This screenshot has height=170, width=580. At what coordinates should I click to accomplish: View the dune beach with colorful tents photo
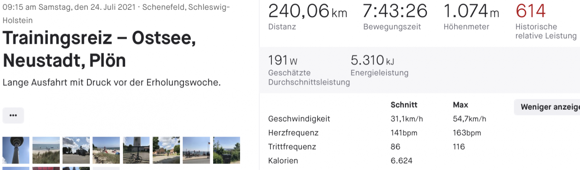pyautogui.click(x=106, y=150)
